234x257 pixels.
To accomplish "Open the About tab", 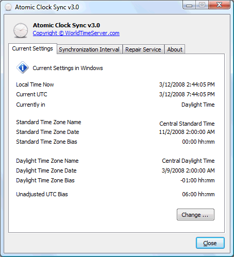I will click(175, 49).
